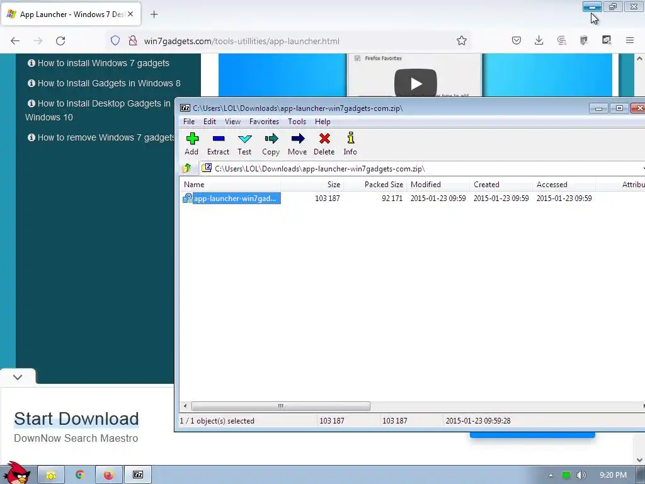Delete selected file with Delete icon
This screenshot has width=645, height=484.
click(x=324, y=144)
